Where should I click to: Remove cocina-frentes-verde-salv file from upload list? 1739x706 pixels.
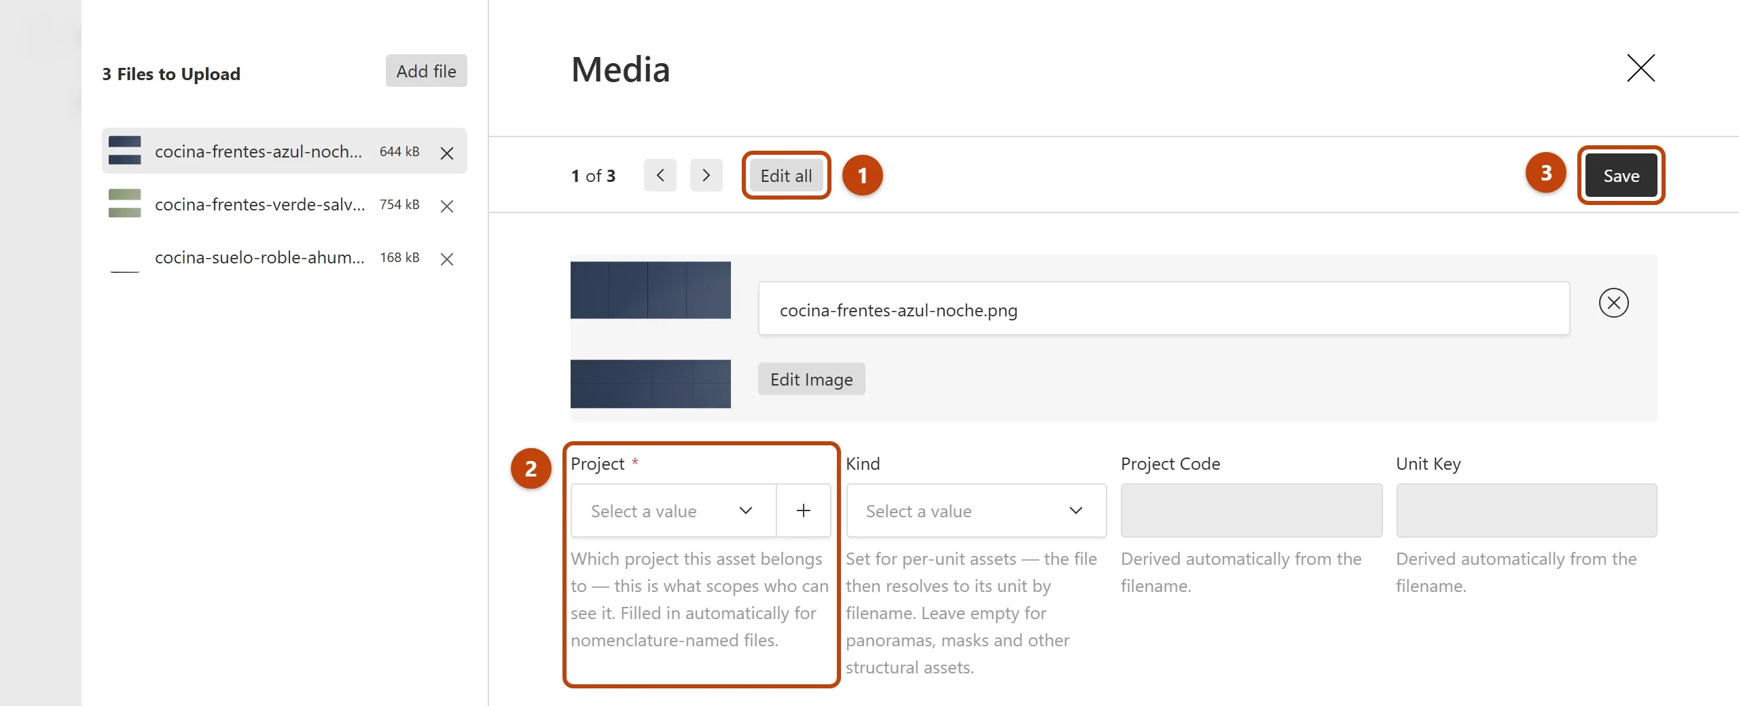(x=446, y=206)
